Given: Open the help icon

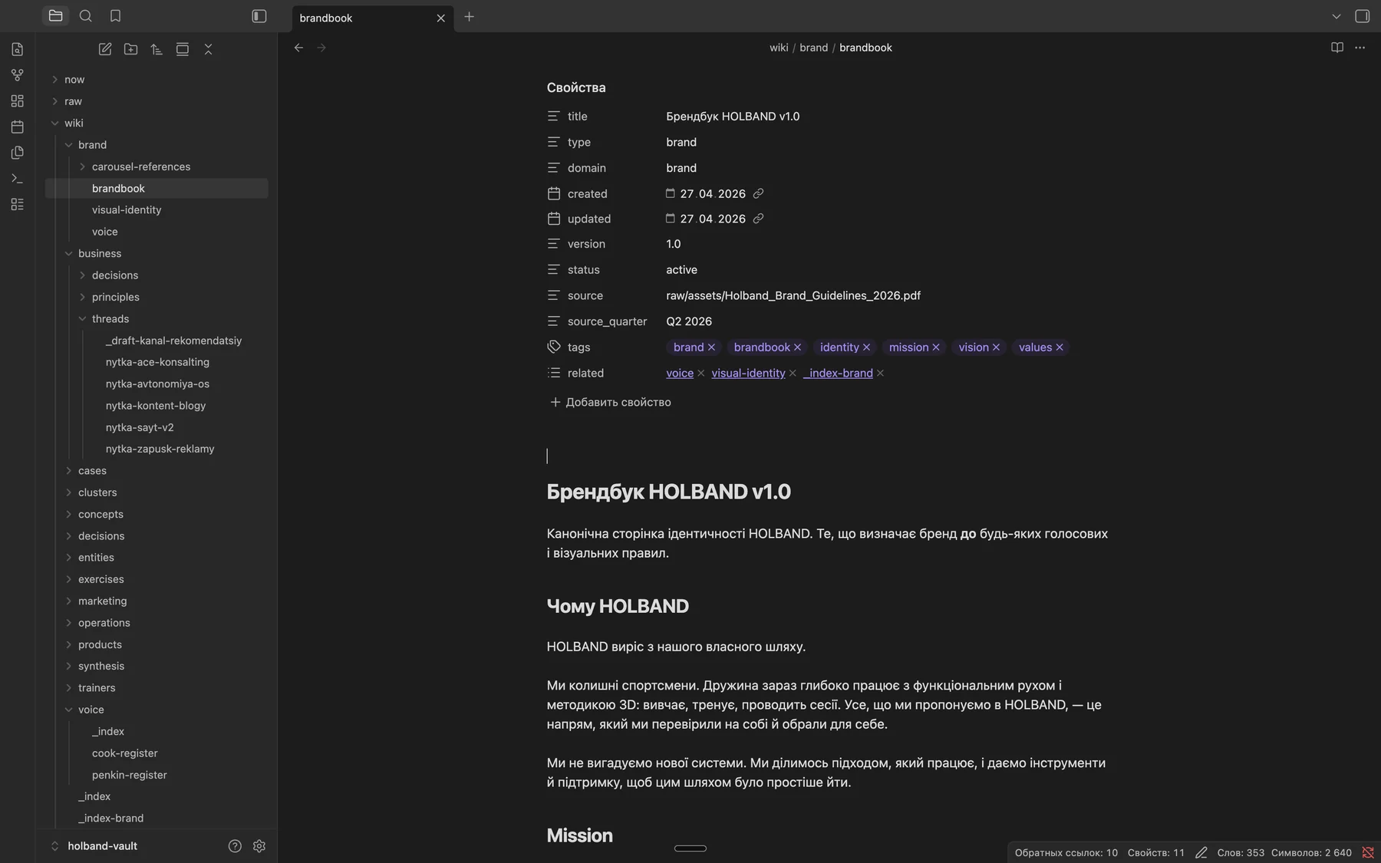Looking at the screenshot, I should point(235,846).
